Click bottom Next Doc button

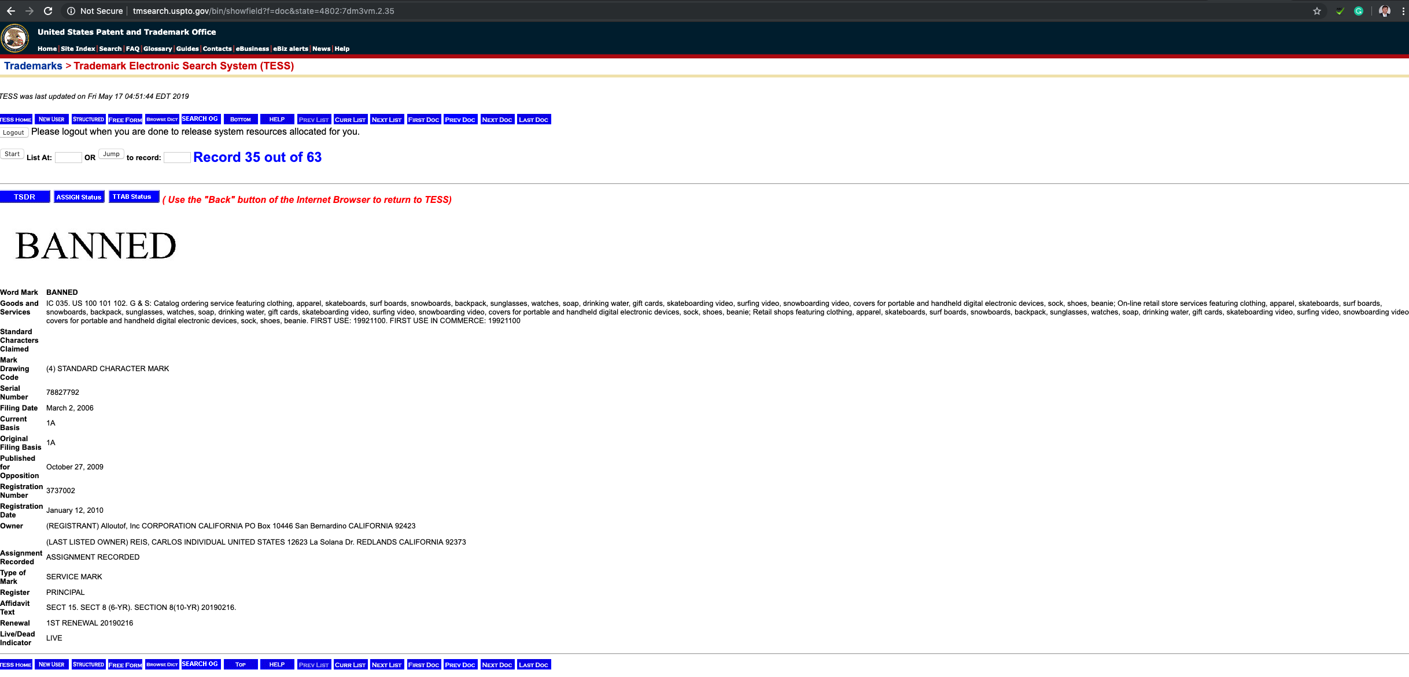coord(497,665)
